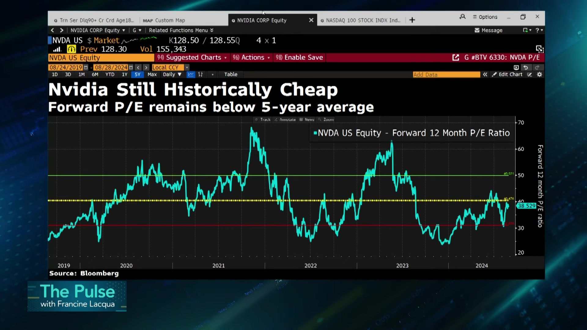The height and width of the screenshot is (330, 587).
Task: Pop out the panel using resize icon
Action: click(540, 49)
